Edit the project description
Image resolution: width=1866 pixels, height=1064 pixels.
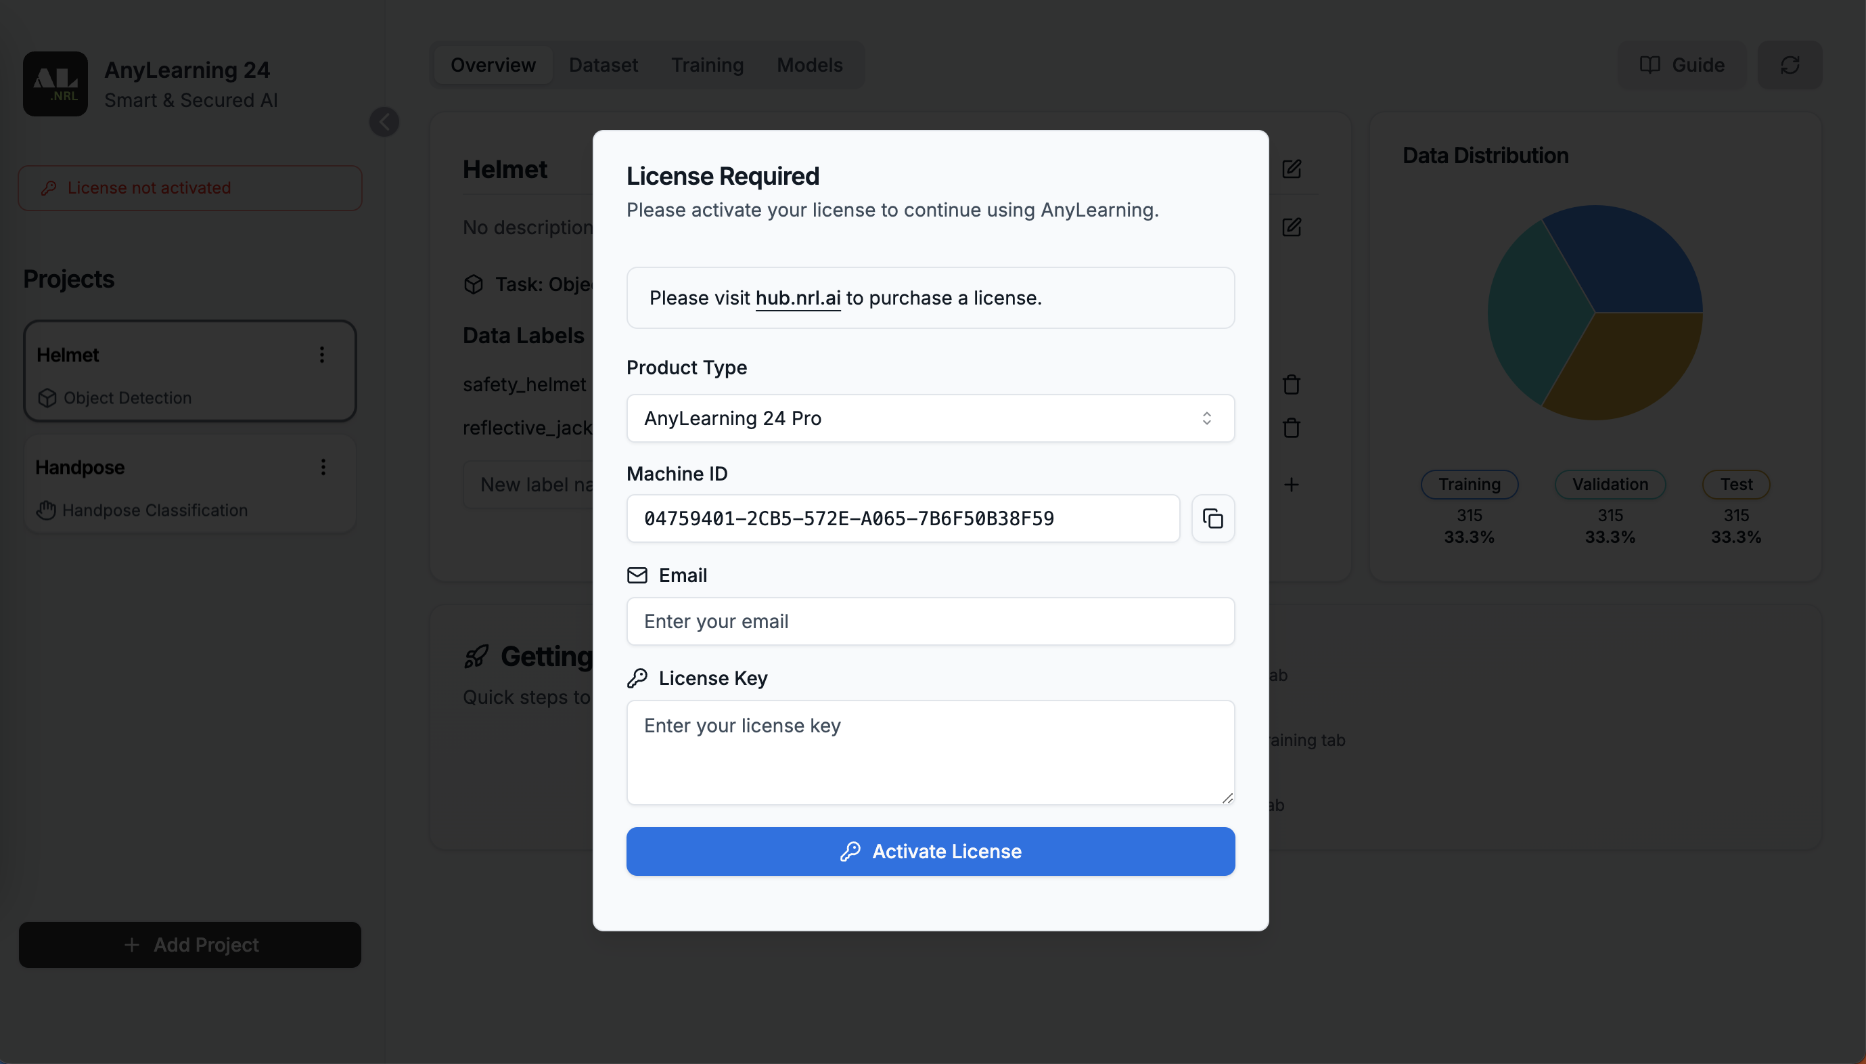tap(1291, 227)
